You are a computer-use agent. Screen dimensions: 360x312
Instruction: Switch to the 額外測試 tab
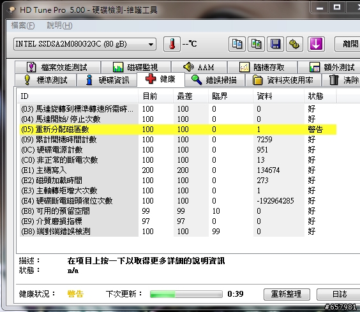pos(329,67)
